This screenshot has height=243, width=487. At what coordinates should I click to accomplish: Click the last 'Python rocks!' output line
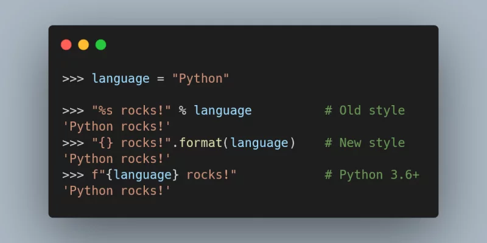pyautogui.click(x=117, y=191)
